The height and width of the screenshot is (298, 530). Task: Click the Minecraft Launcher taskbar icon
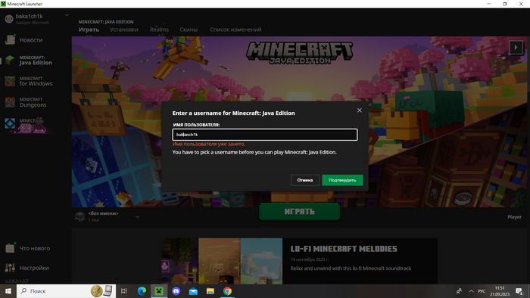tap(159, 291)
